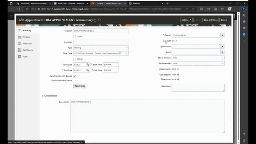Screen dimensions: 256x144
Task: Open the hamburger navigation menu
Action: pyautogui.click(x=11, y=16)
